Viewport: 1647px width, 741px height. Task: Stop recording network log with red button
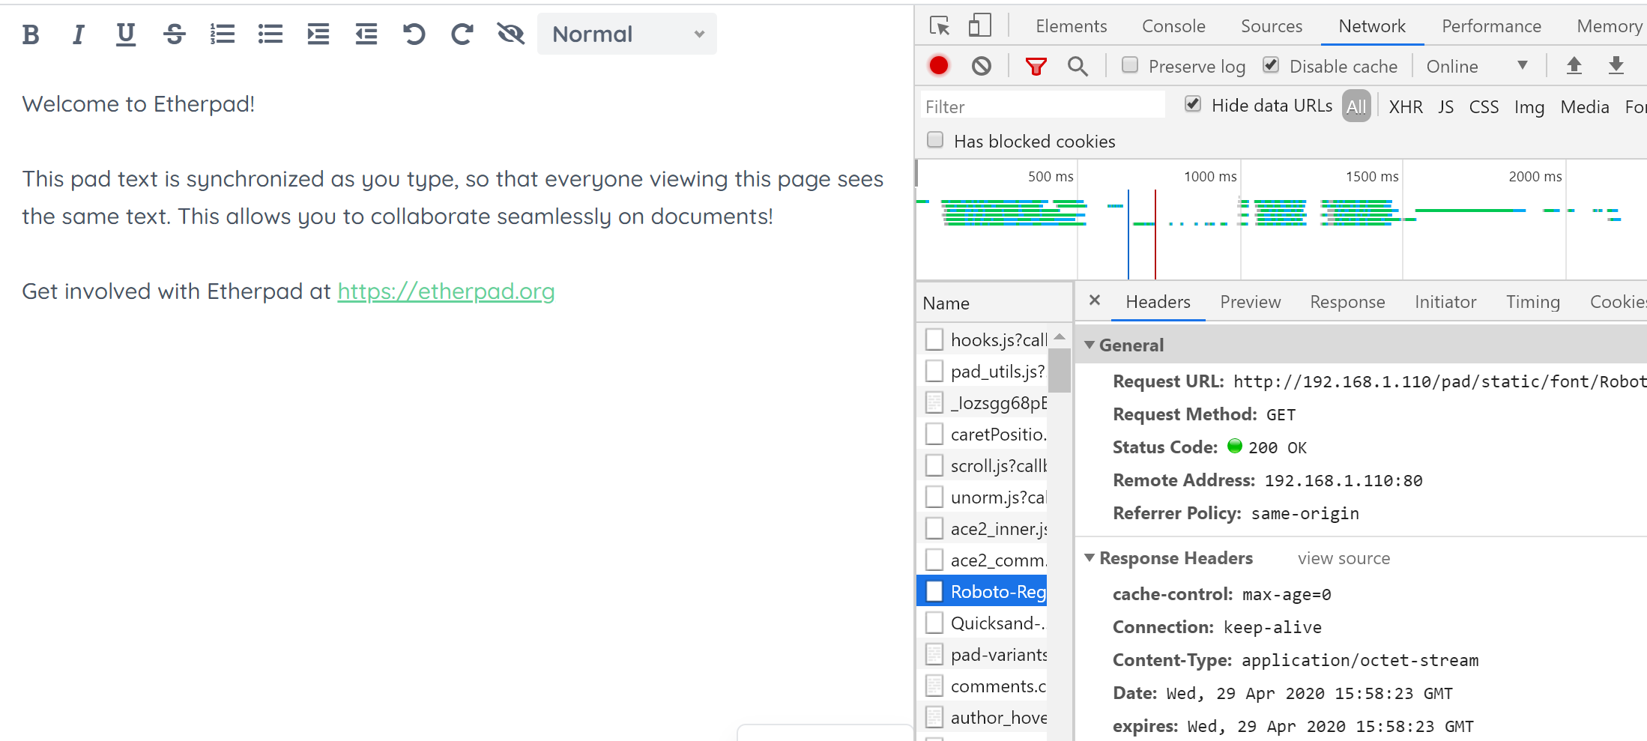[x=938, y=66]
